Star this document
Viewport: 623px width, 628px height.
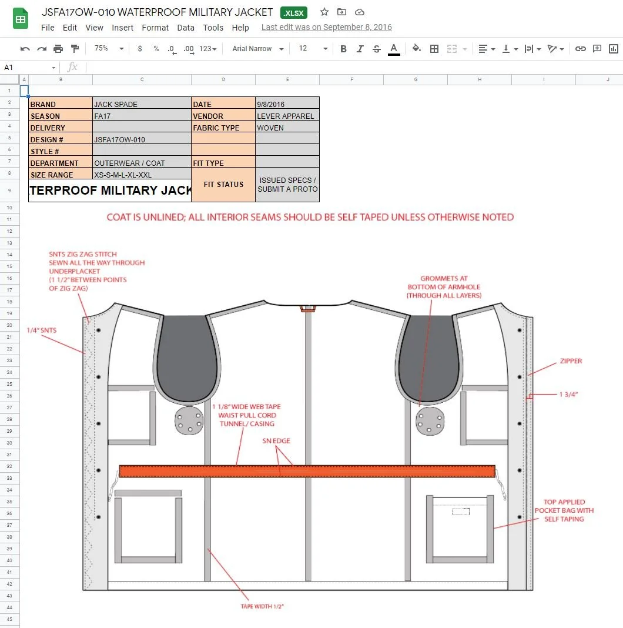[x=324, y=12]
